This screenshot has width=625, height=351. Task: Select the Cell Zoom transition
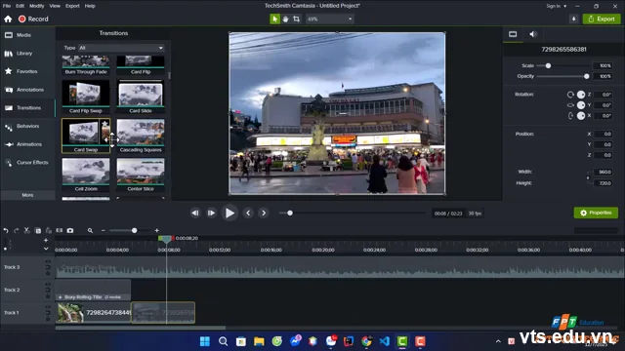(x=86, y=175)
